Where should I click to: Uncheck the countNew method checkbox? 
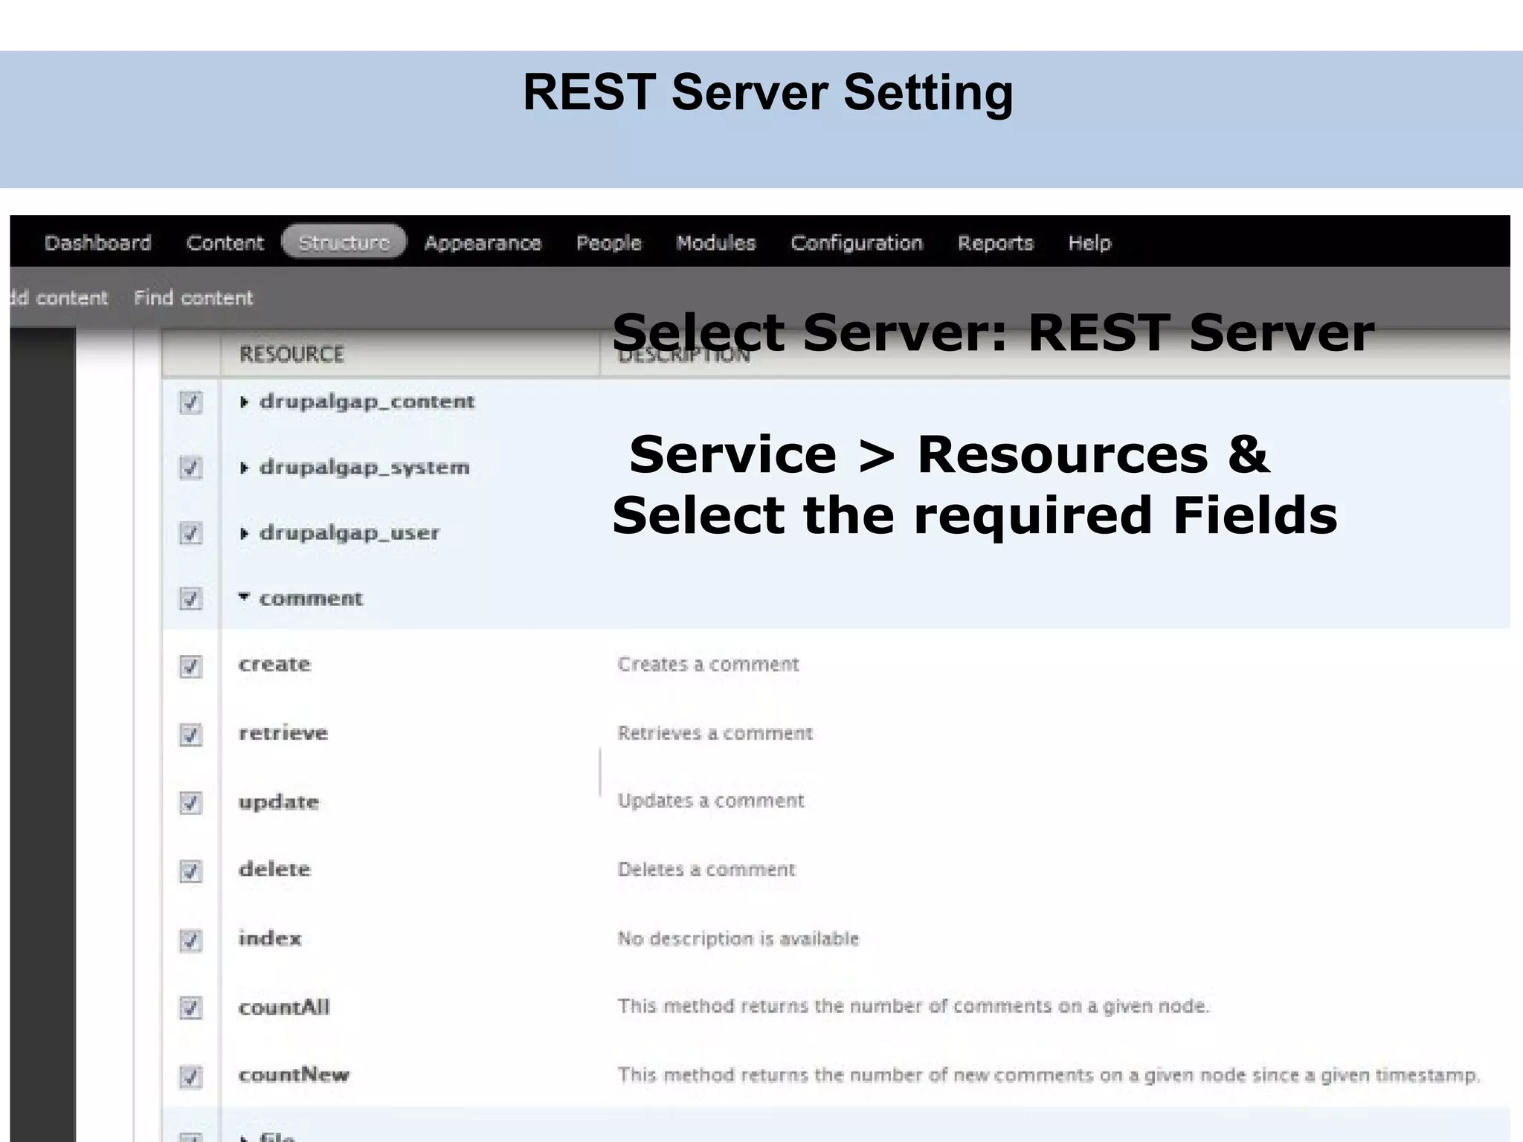(190, 1076)
